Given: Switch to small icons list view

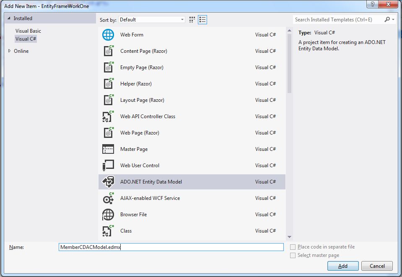Looking at the screenshot, I should [202, 20].
